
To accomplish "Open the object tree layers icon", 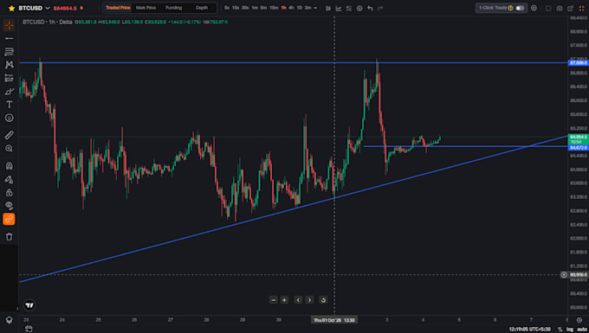I will (9, 320).
